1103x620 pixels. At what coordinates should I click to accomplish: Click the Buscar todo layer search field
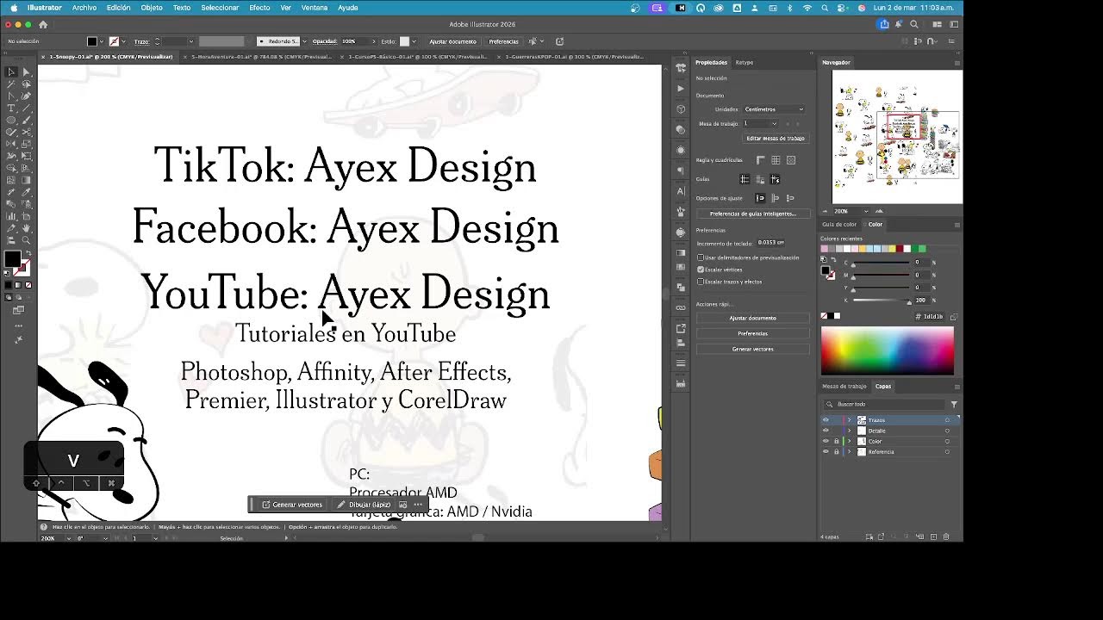885,404
